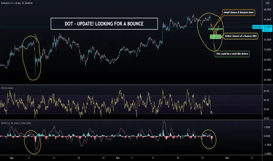Click the 48.0000 price axis label

[267, 10]
